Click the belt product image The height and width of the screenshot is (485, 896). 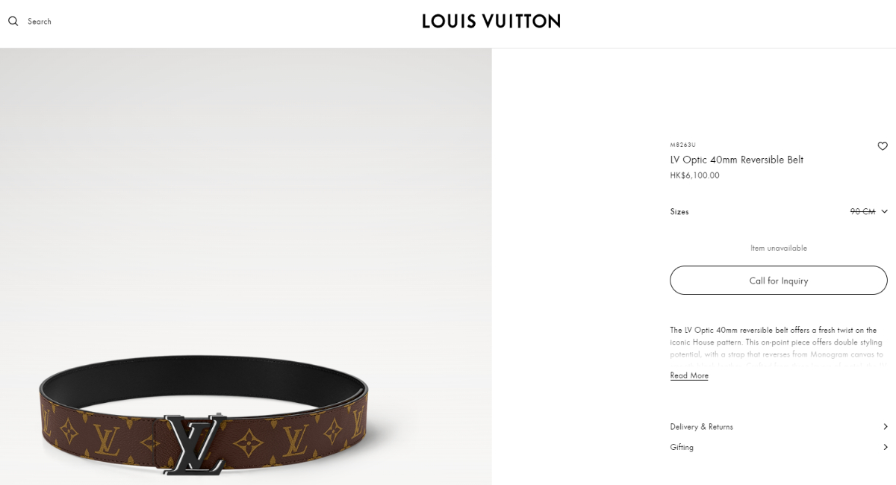246,266
